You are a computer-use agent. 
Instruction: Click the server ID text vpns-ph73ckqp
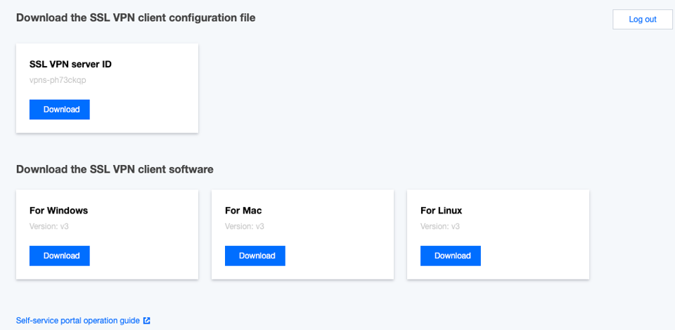58,80
